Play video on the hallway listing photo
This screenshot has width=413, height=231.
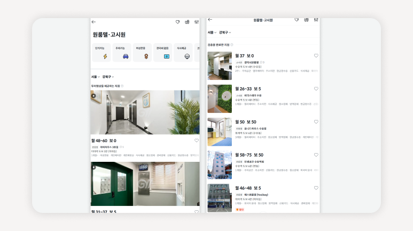tap(93, 96)
